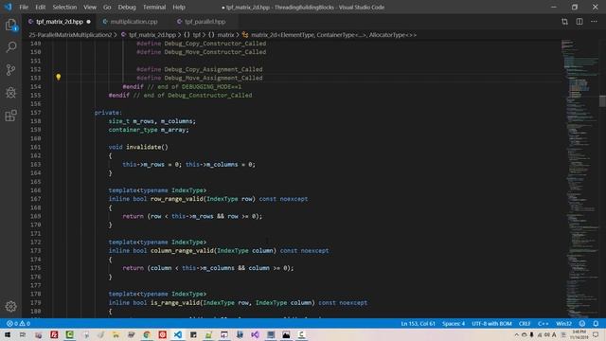
Task: Open the notifications bell in status bar
Action: (x=596, y=324)
